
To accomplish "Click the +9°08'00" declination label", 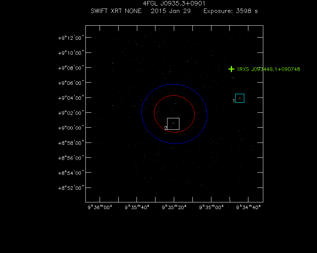I will coord(71,68).
